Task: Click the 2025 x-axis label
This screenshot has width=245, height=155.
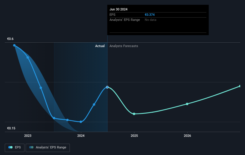Action: [134, 136]
